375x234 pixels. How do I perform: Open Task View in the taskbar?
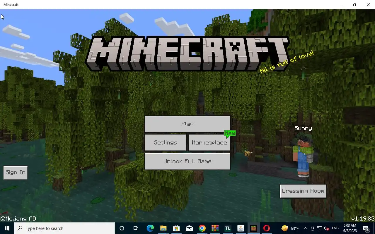[x=136, y=228]
